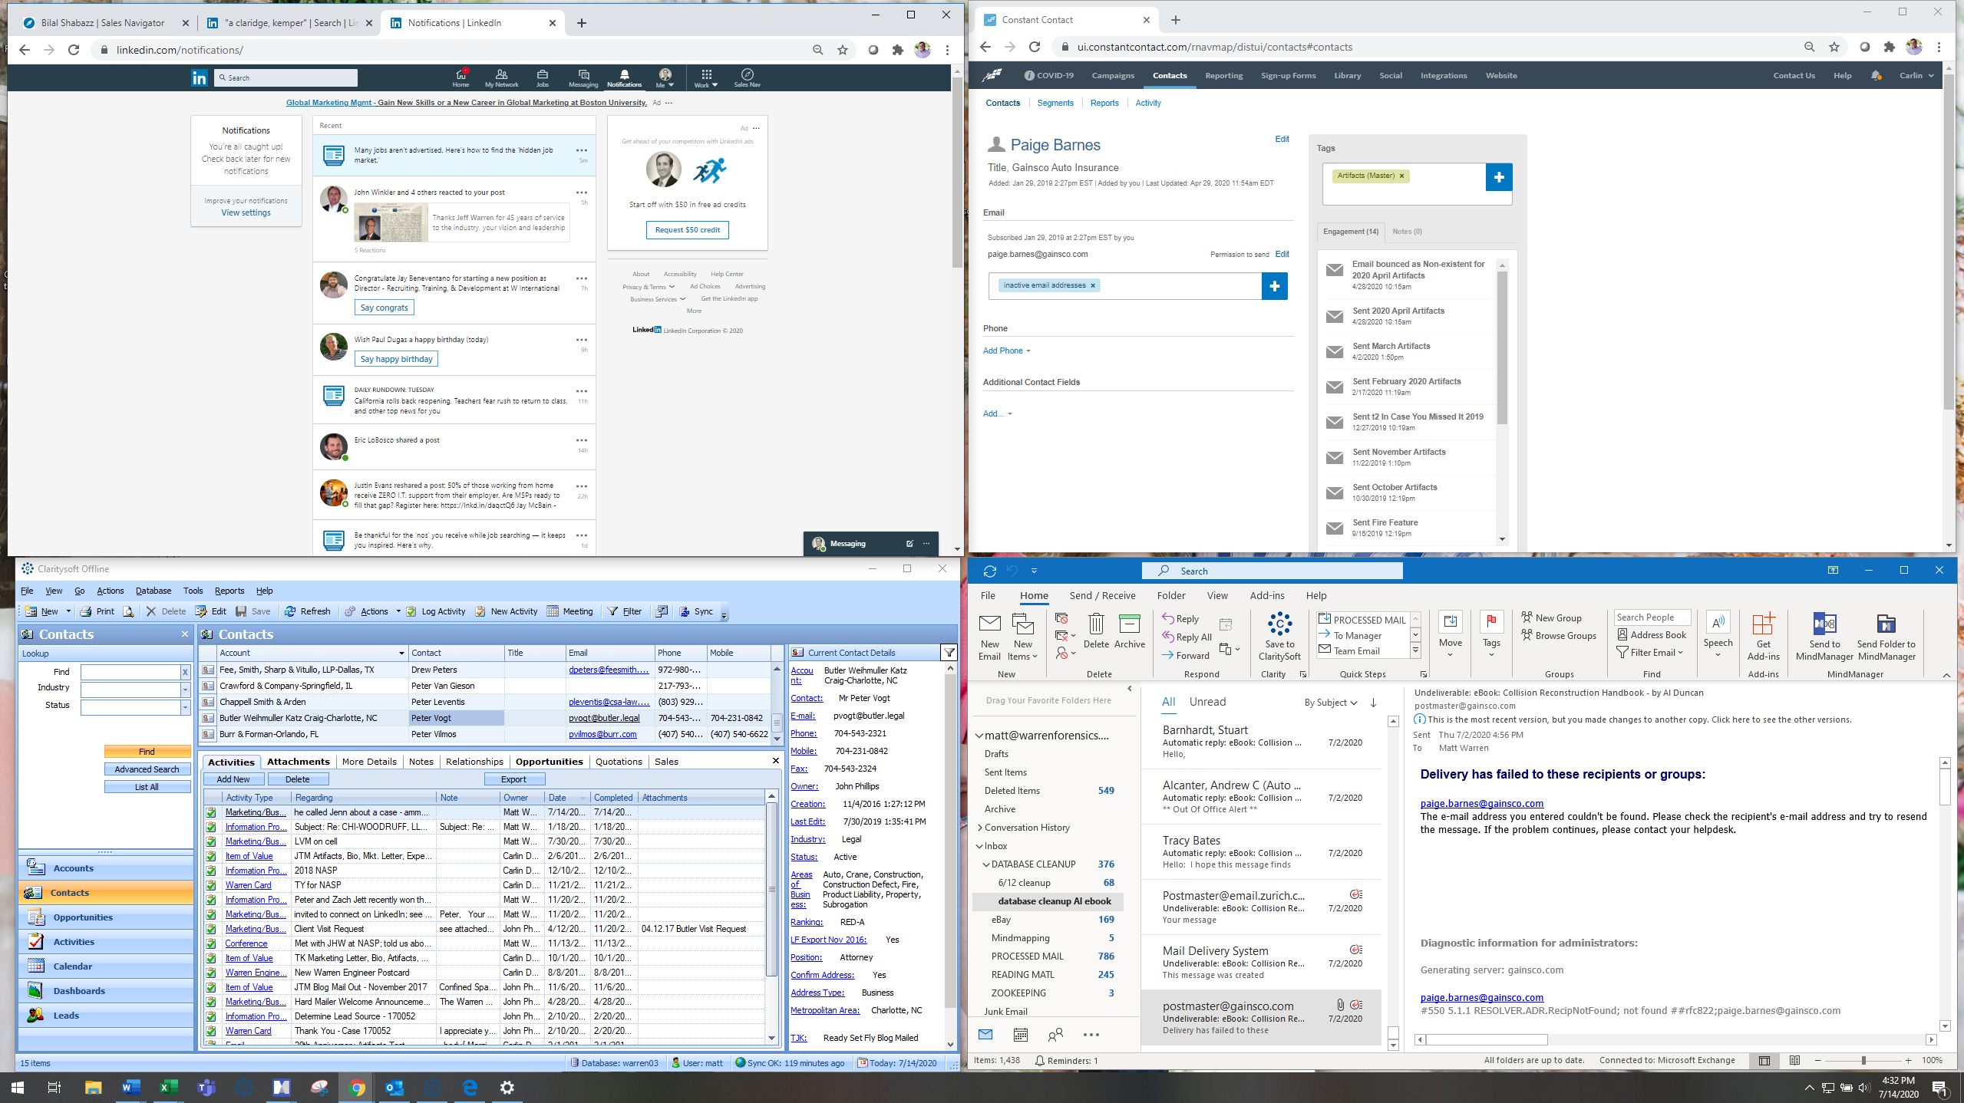Switch to Opportunities tab in Claritysoft contact panel
This screenshot has width=1964, height=1103.
[549, 762]
